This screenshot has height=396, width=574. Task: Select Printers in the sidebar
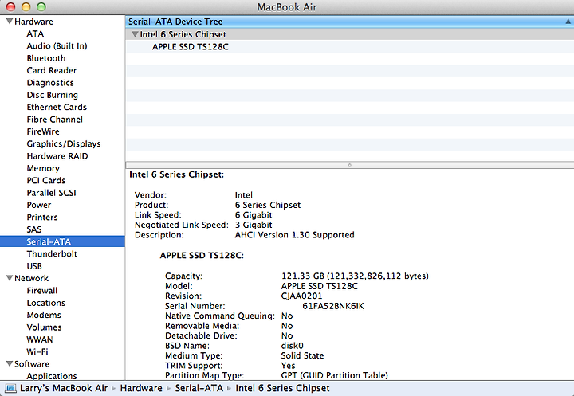[x=42, y=217]
